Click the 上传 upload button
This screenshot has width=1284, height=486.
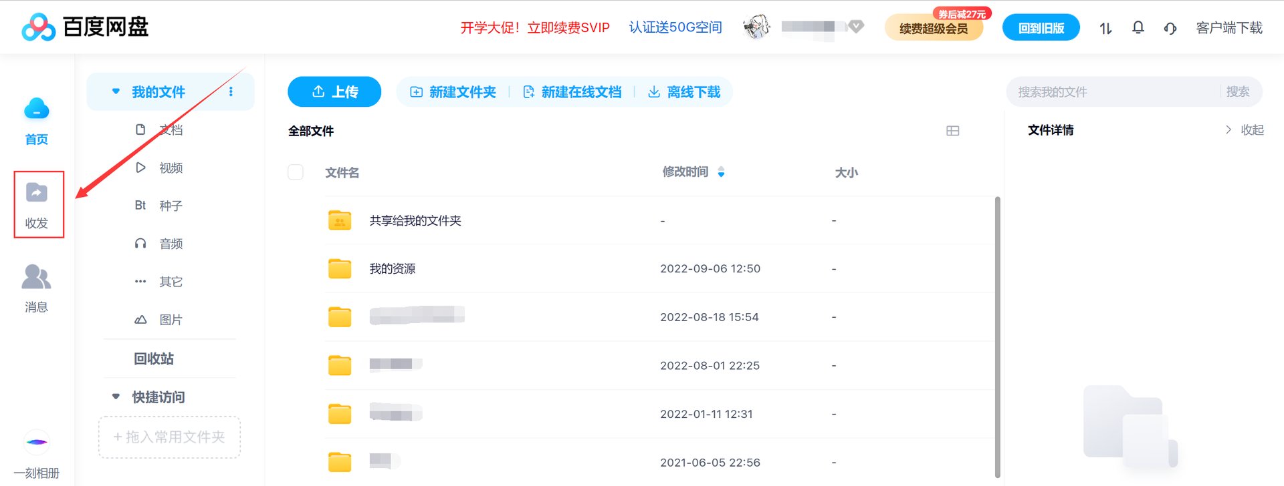(x=334, y=91)
